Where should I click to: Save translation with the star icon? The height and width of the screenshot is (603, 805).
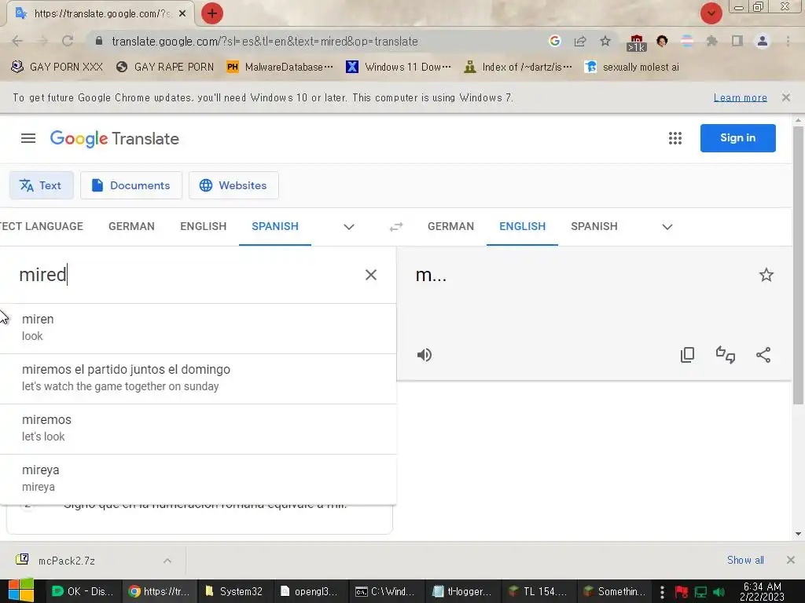[766, 275]
